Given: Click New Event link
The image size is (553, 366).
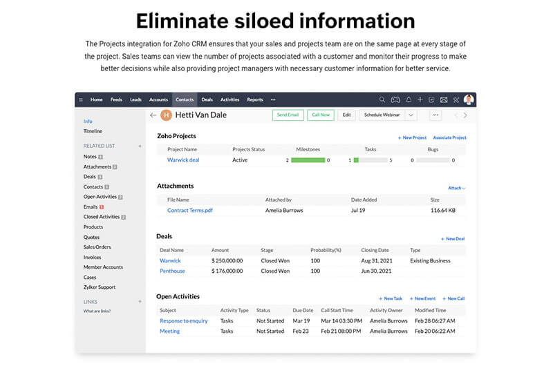Looking at the screenshot, I should pyautogui.click(x=422, y=299).
